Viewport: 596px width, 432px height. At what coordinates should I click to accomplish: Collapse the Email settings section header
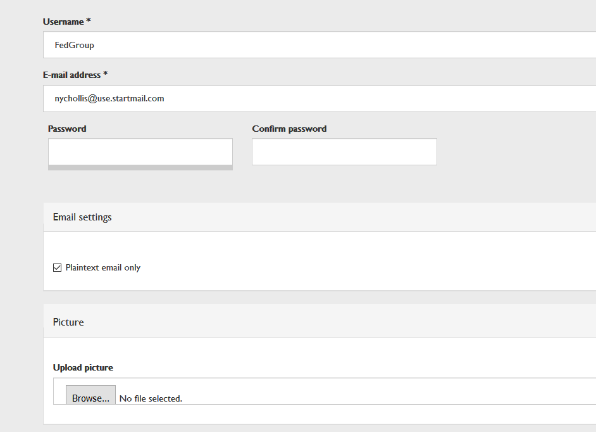(82, 217)
